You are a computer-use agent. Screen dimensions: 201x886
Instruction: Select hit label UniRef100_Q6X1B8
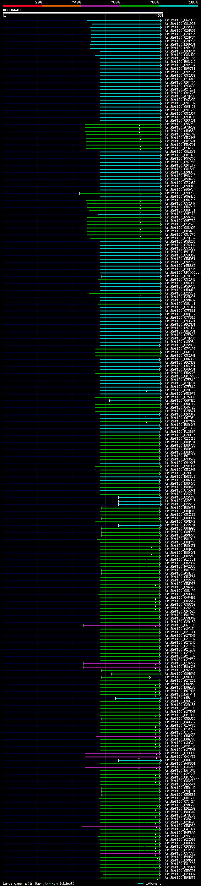click(180, 352)
